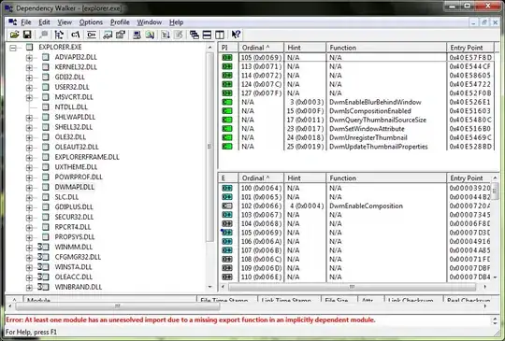This screenshot has width=505, height=341.
Task: Click the Tile Horizontally icon
Action: [207, 35]
